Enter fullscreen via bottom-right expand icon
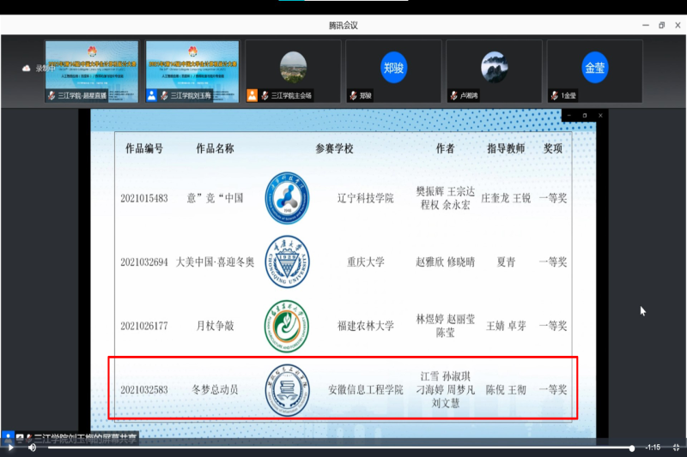 (676, 448)
